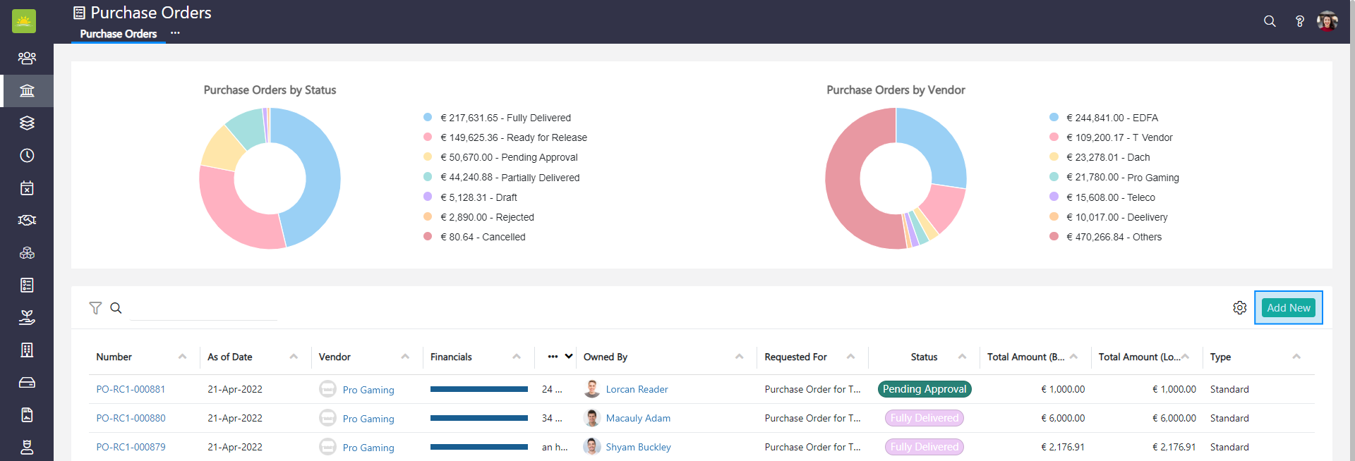Screen dimensions: 1355x461
Task: Toggle the Pending Approval legend entry
Action: point(509,157)
